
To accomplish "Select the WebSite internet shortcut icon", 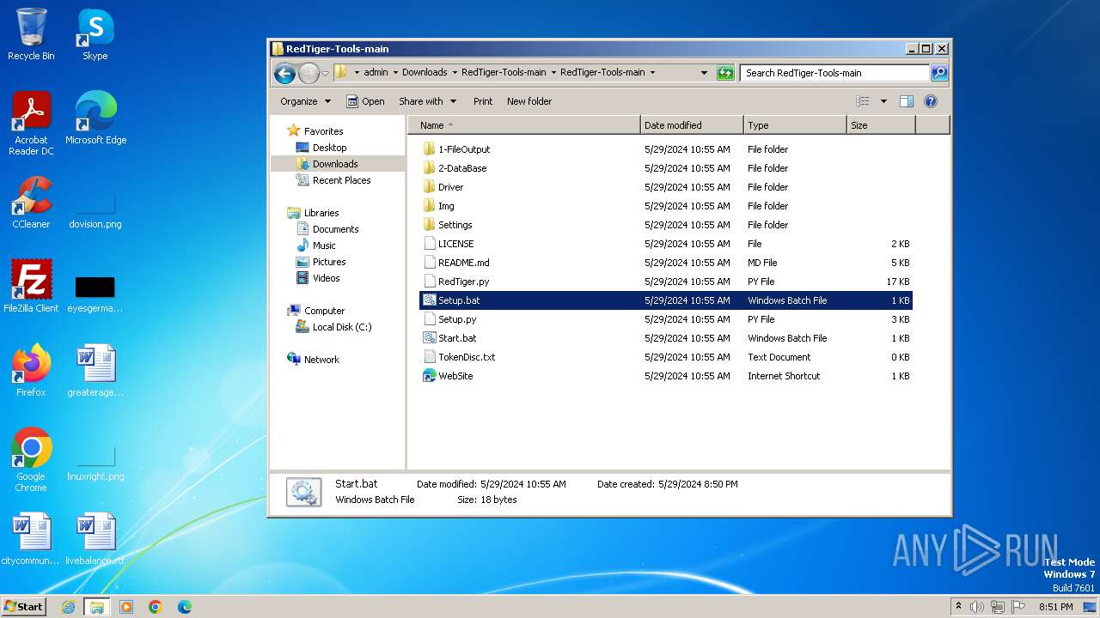I will click(430, 376).
